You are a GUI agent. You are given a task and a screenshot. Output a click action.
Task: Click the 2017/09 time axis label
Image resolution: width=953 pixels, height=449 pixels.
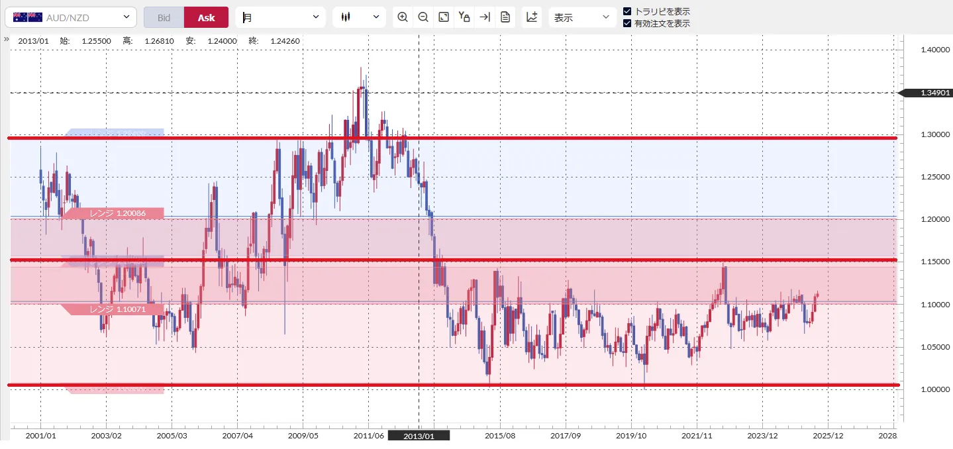point(566,436)
